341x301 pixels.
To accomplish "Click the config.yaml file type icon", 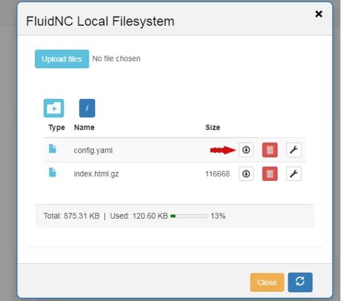I will [x=52, y=149].
